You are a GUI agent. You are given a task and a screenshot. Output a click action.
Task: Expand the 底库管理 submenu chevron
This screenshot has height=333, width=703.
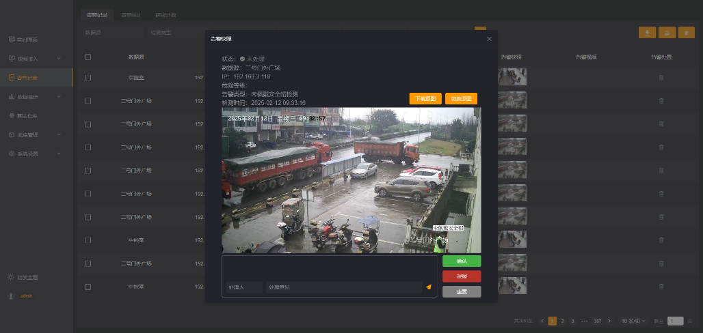pyautogui.click(x=59, y=134)
